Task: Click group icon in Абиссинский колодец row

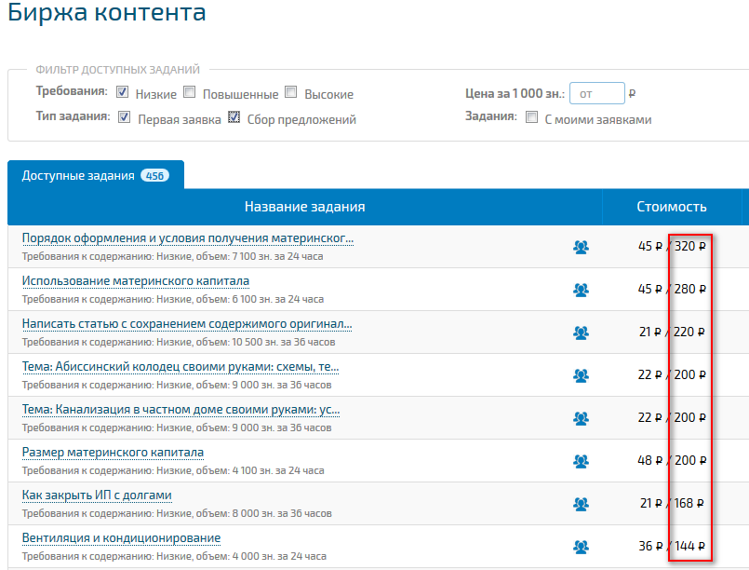Action: pos(581,375)
